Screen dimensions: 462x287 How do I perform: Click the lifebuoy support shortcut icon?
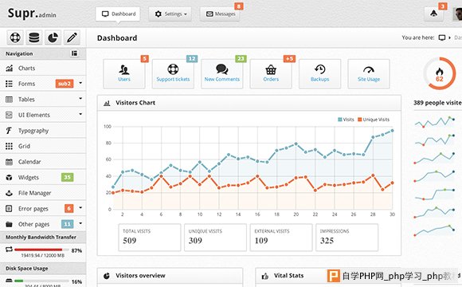[15, 37]
